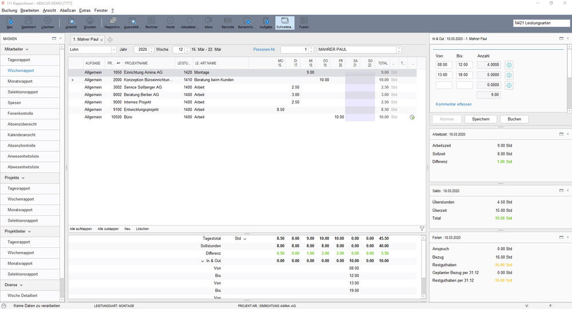Open the Bearbeiten menu
This screenshot has width=572, height=309.
pos(30,11)
